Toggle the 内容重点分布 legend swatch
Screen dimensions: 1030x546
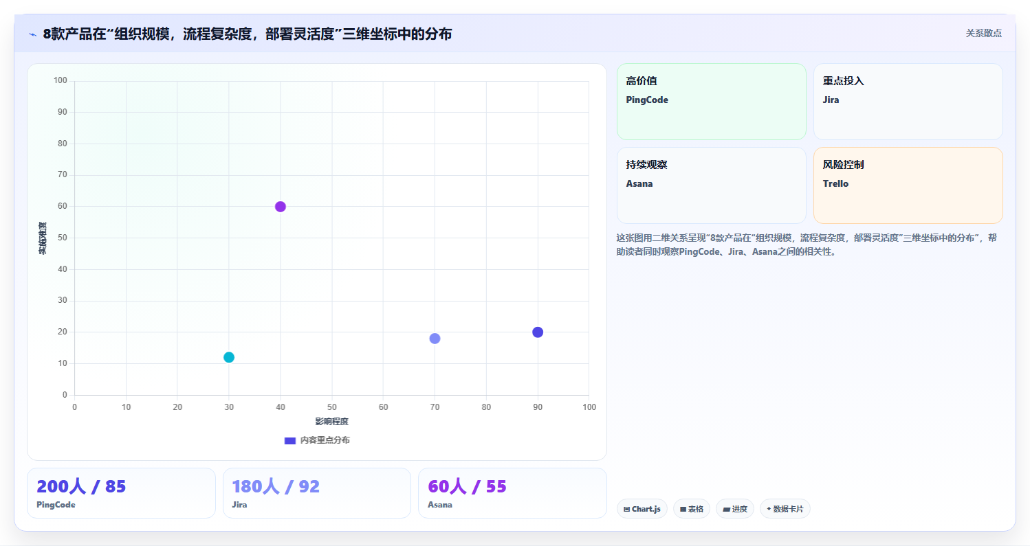290,440
